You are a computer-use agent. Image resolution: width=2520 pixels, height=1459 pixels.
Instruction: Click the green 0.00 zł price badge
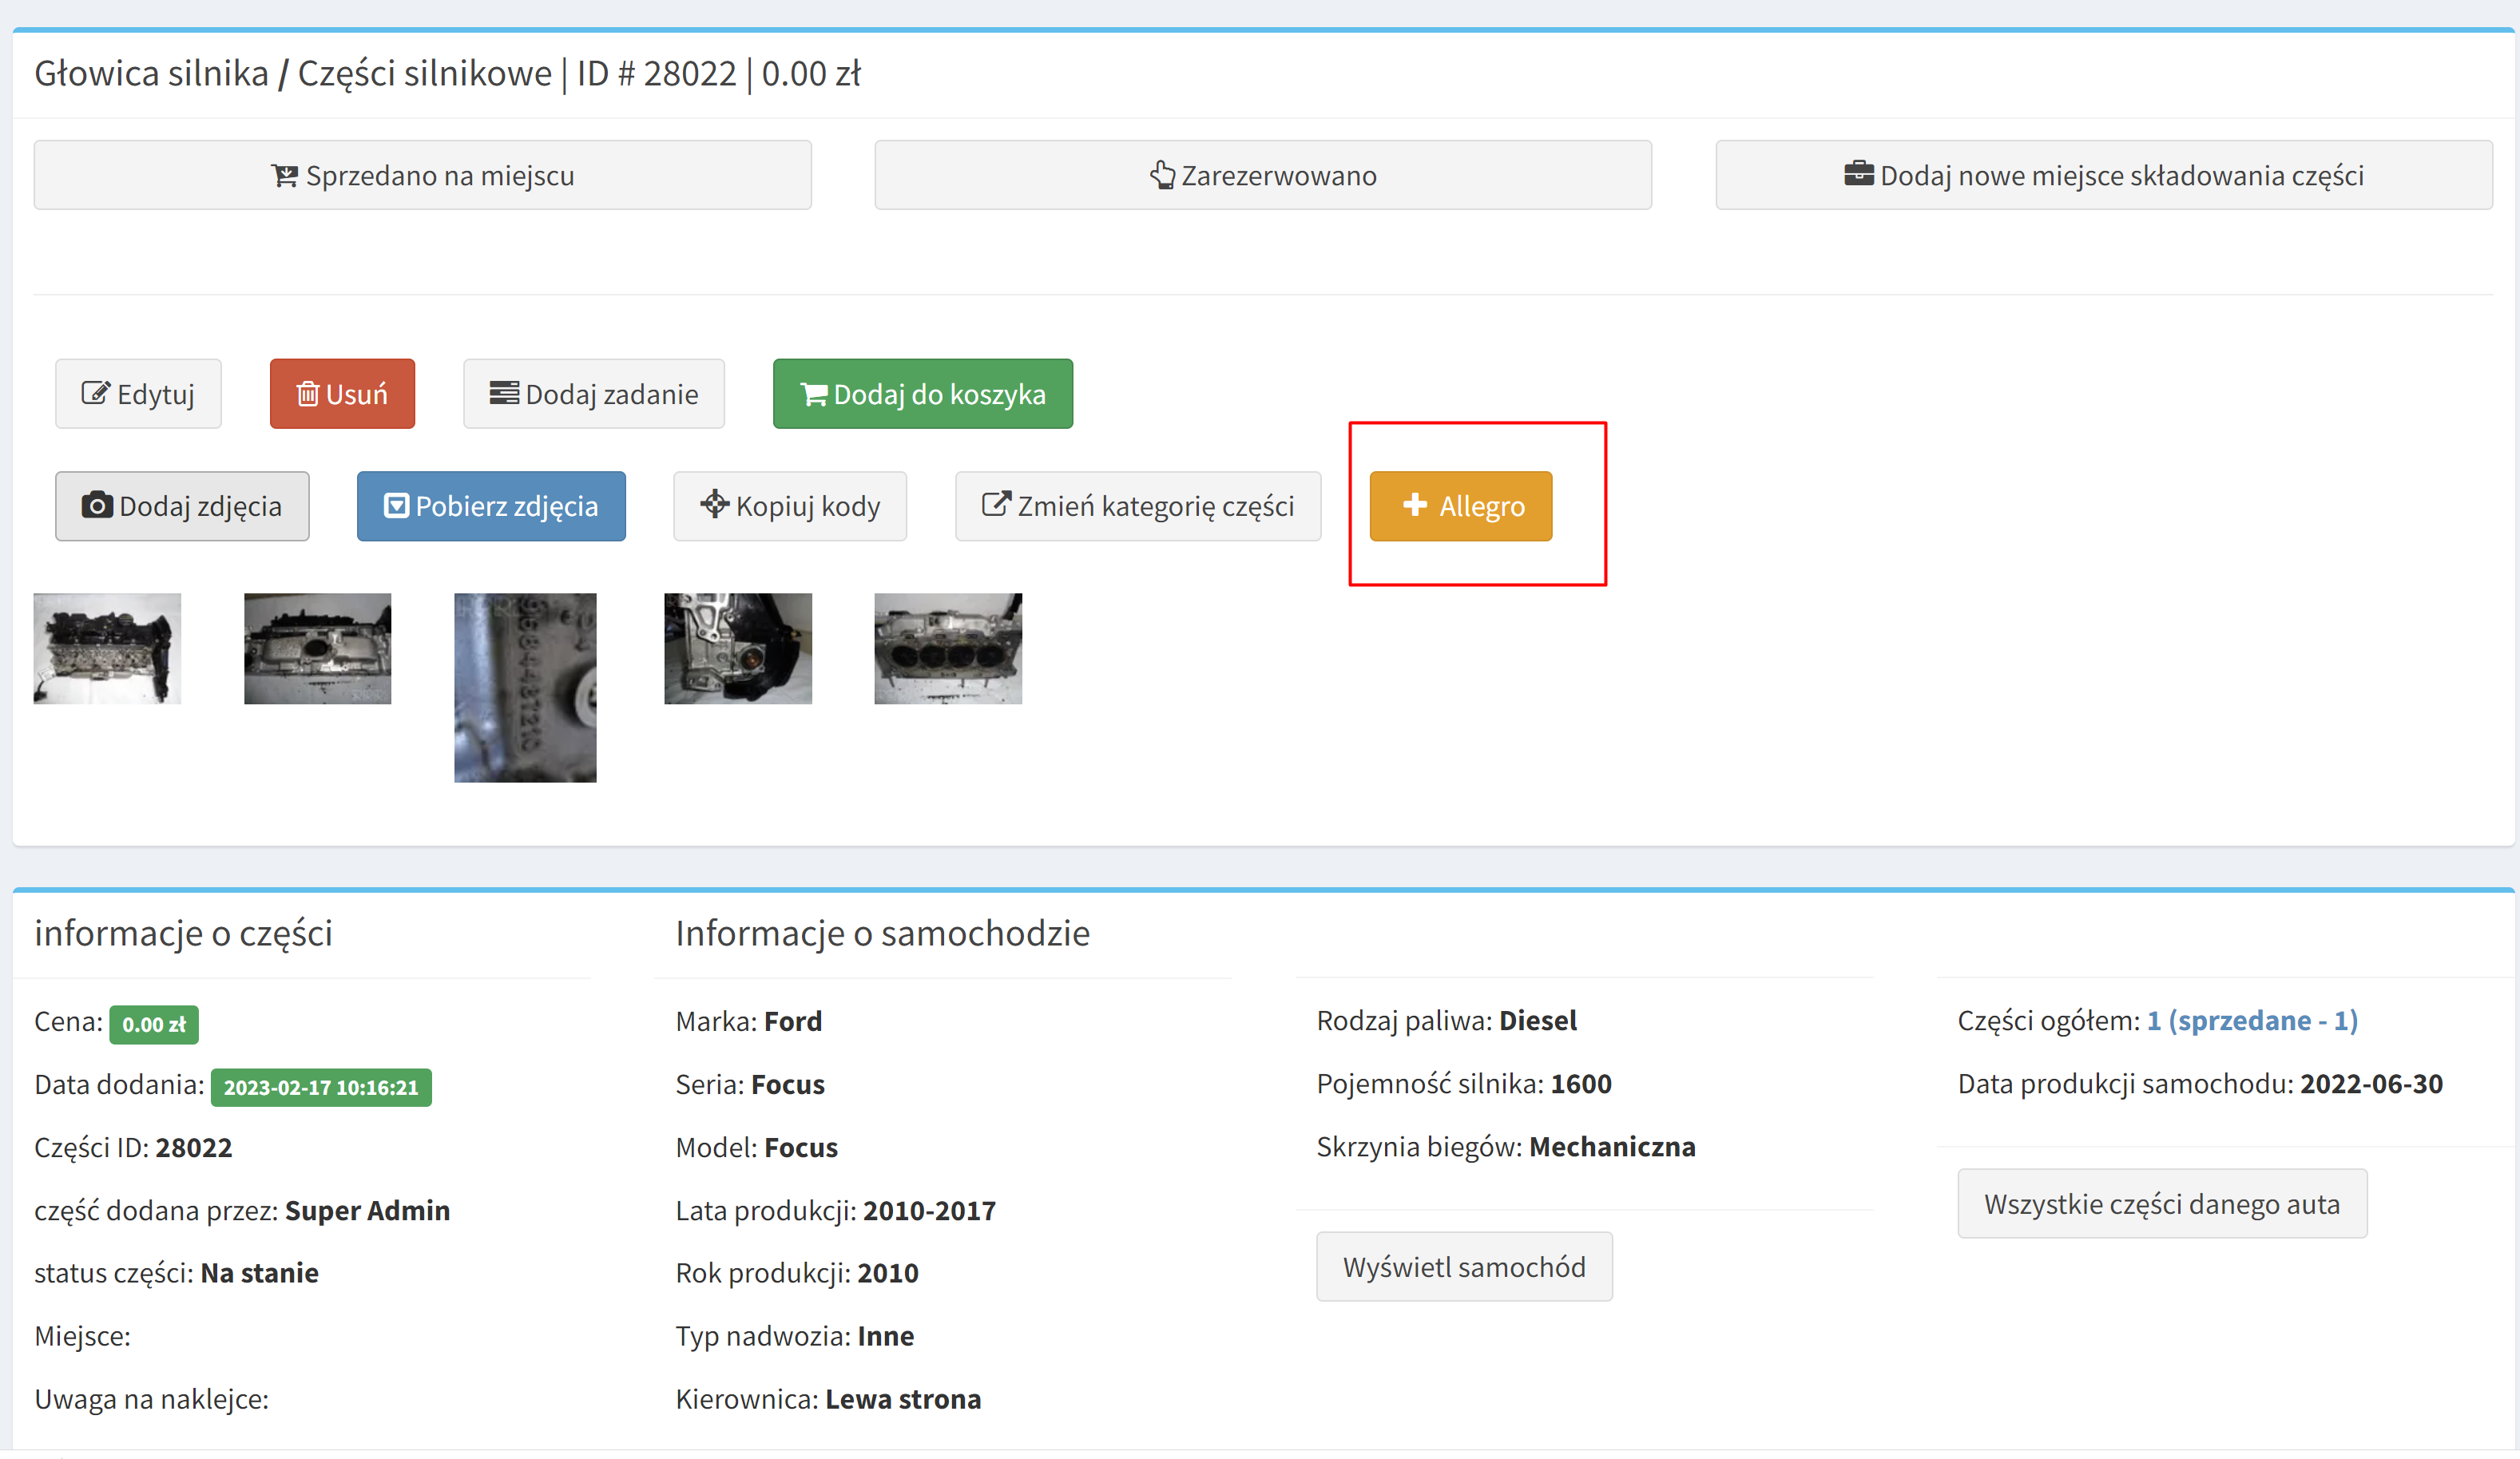(x=154, y=1024)
